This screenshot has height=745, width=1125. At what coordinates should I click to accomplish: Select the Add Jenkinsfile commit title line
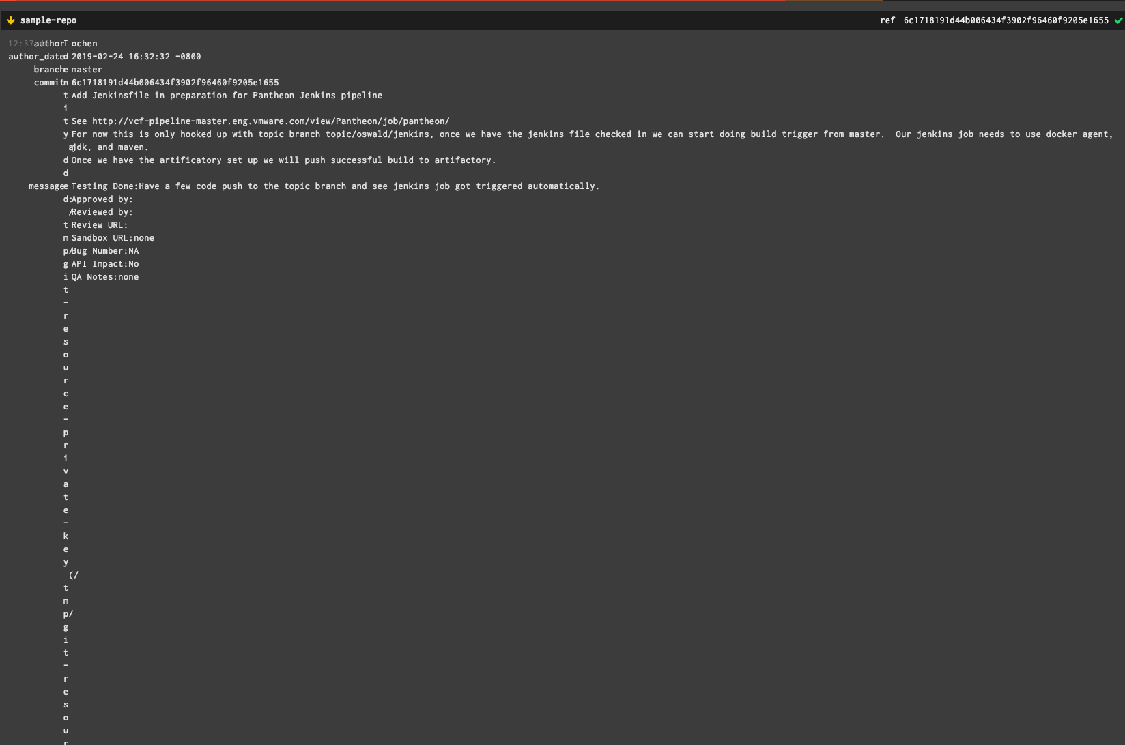(x=225, y=95)
